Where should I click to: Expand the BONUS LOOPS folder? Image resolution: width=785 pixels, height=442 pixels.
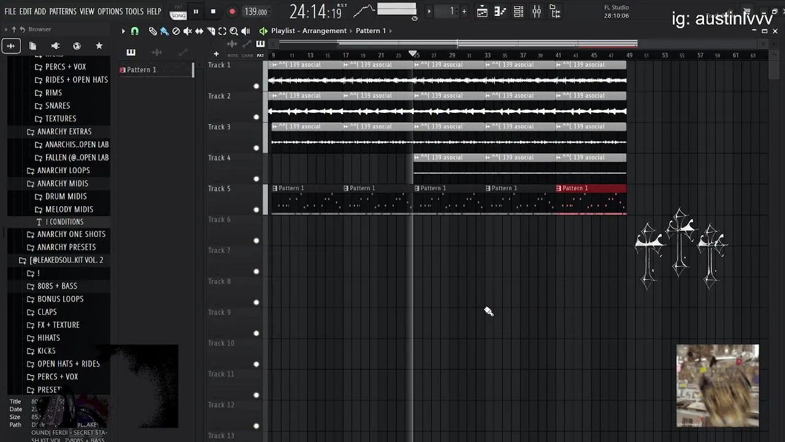(x=60, y=298)
